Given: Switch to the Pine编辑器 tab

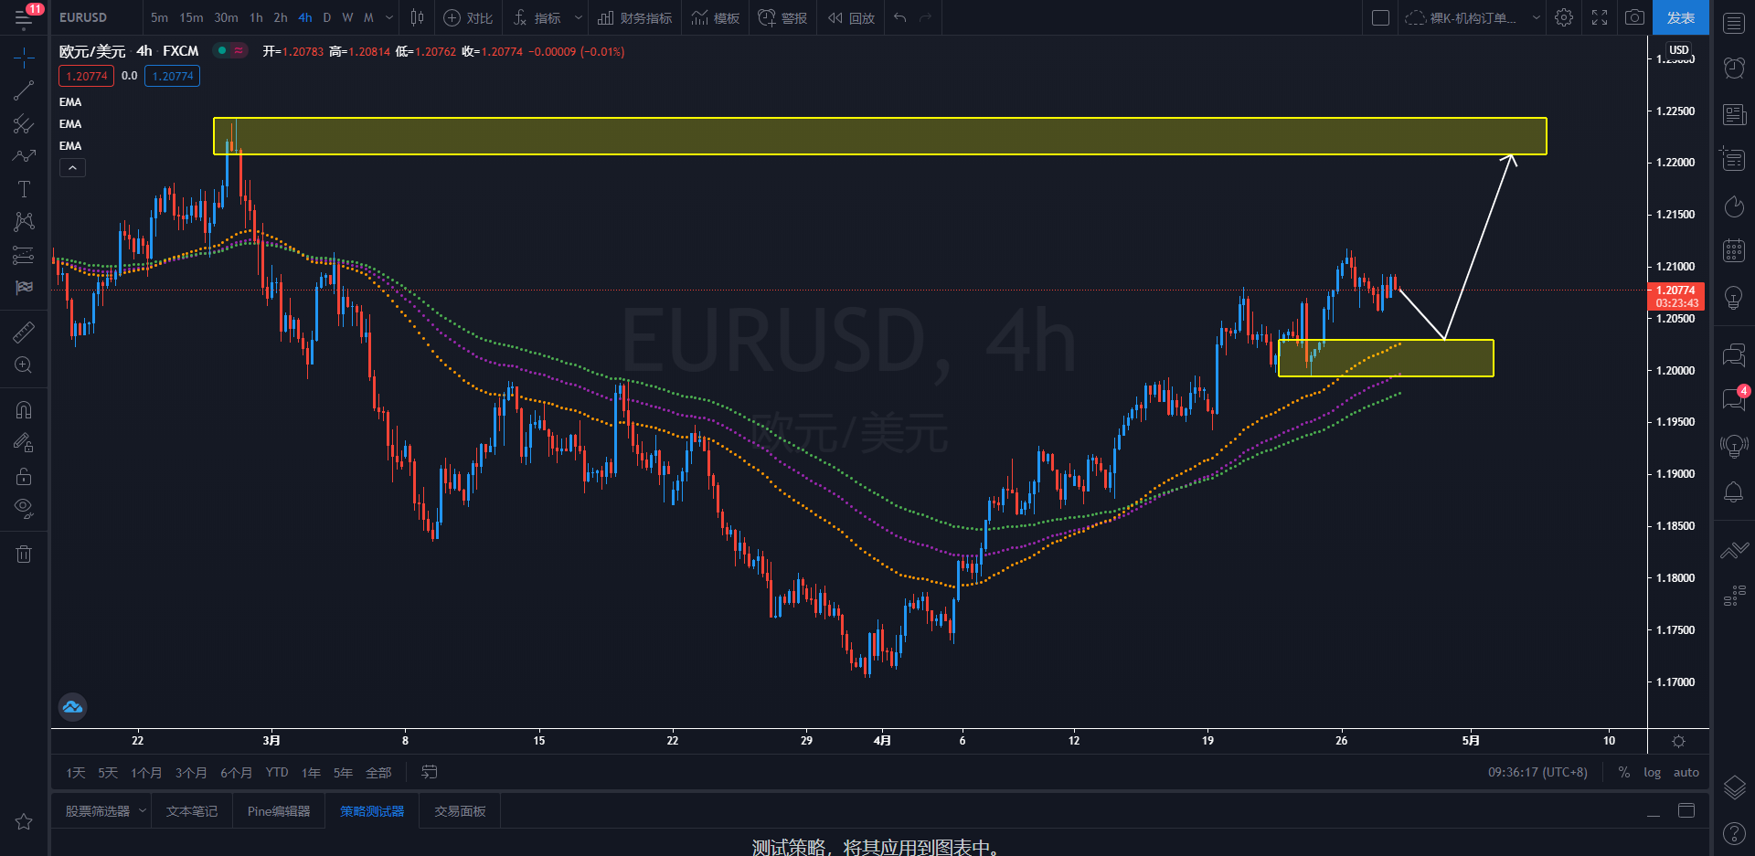Looking at the screenshot, I should coord(279,811).
